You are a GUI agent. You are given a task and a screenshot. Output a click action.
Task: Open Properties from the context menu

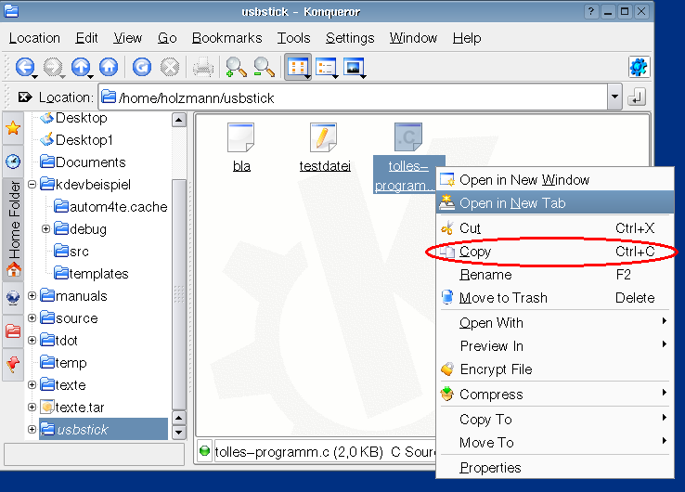555,468
